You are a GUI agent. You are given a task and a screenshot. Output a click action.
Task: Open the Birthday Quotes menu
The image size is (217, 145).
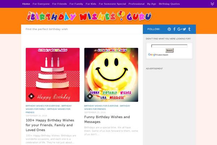[169, 4]
